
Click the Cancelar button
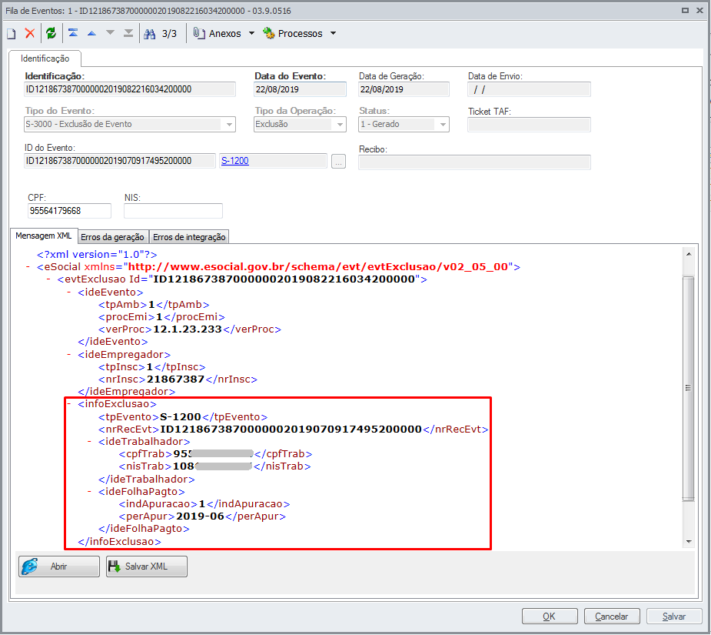612,617
